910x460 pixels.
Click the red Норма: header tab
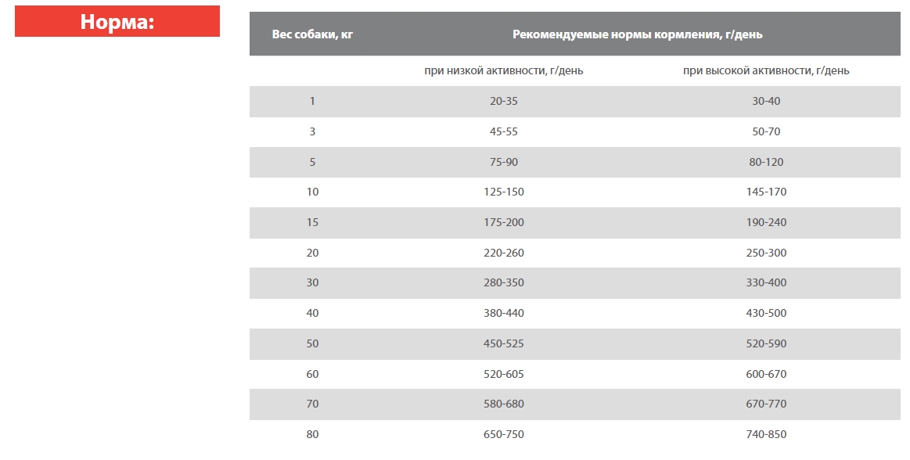pos(117,22)
